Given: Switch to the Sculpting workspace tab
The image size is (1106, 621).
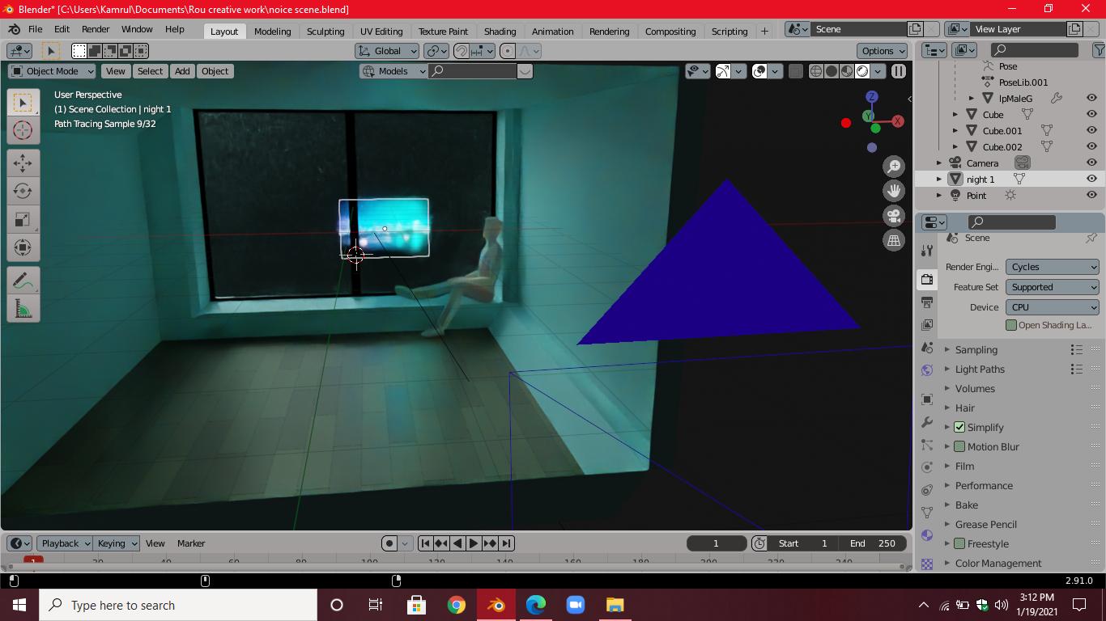Looking at the screenshot, I should (325, 31).
